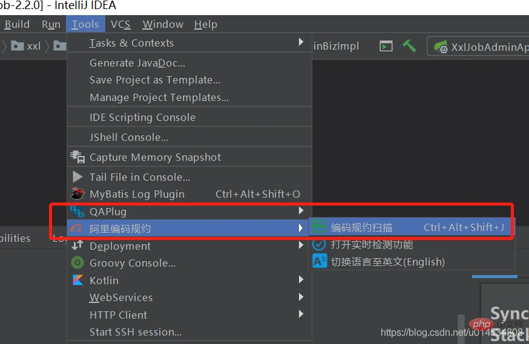Viewport: 529px width, 344px height.
Task: Select Start SSH session...
Action: [189, 332]
